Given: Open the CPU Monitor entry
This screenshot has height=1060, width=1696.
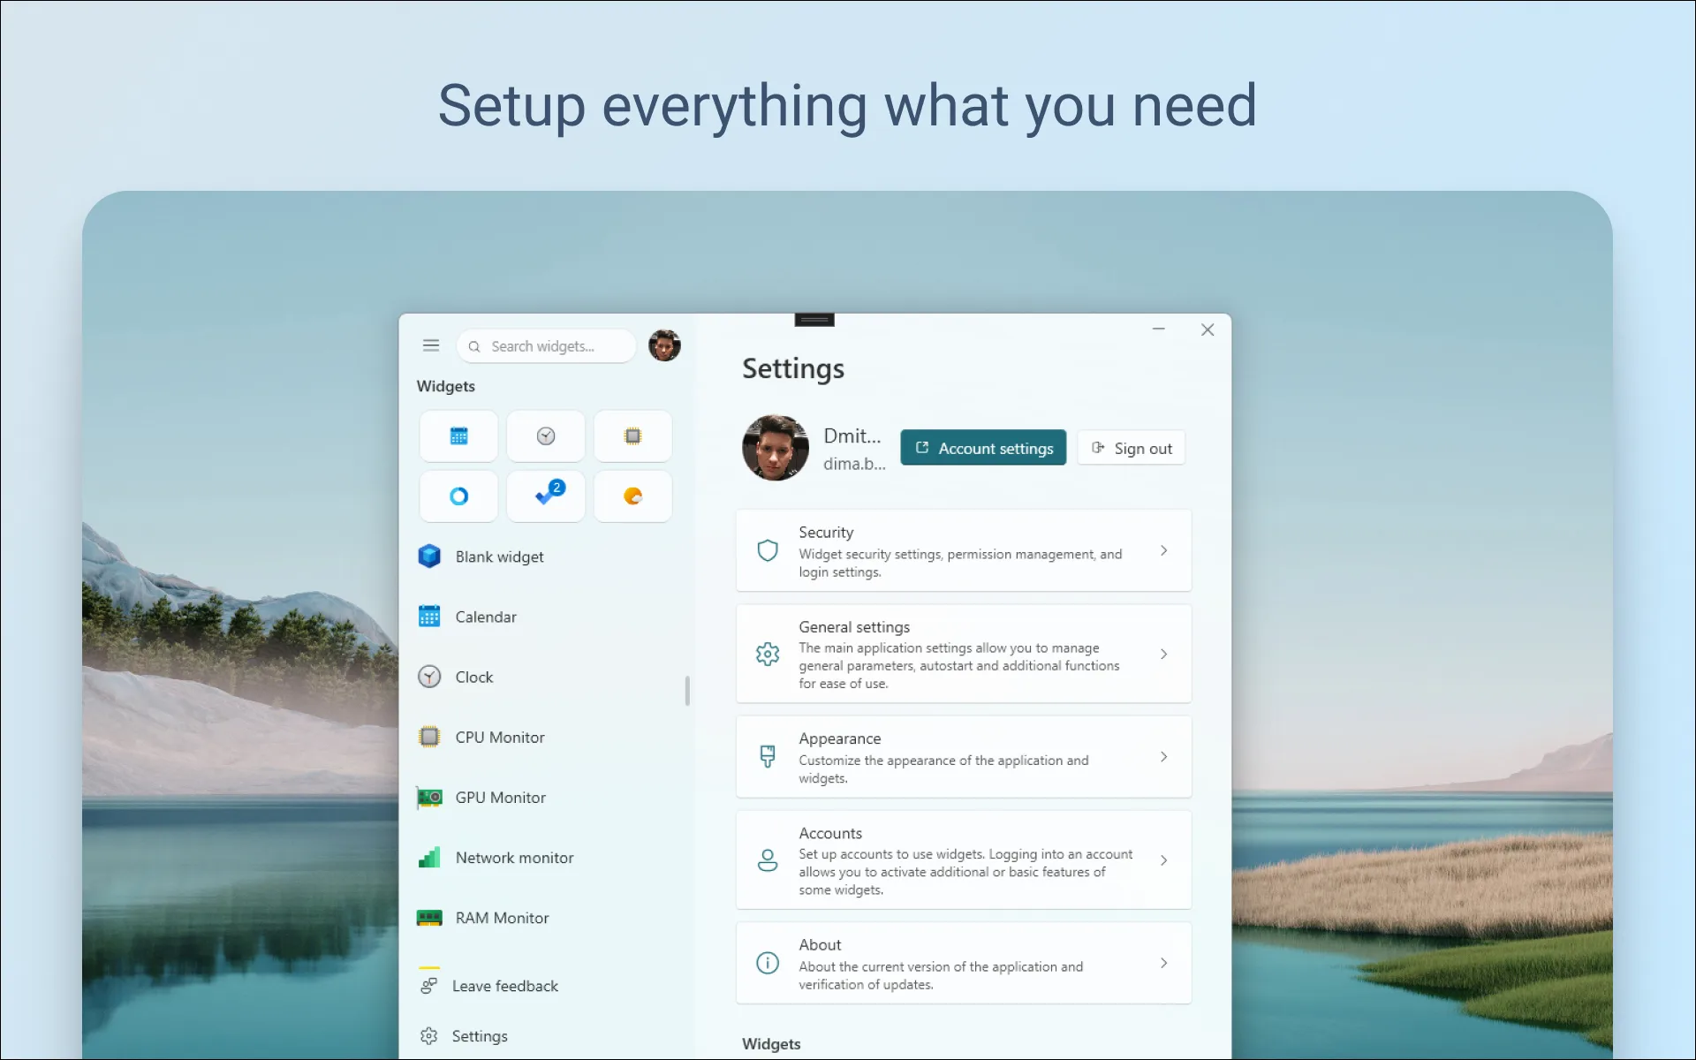Looking at the screenshot, I should 548,737.
